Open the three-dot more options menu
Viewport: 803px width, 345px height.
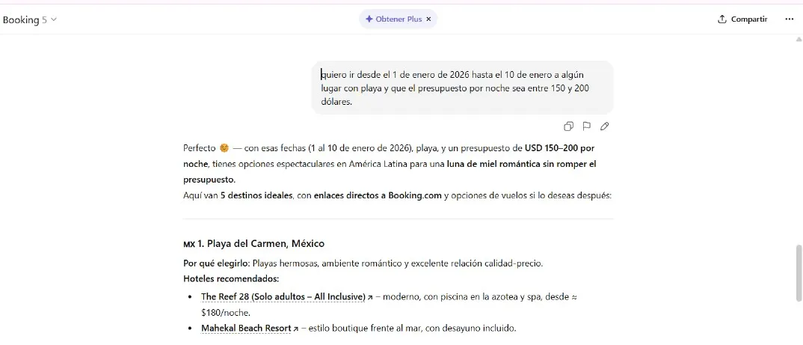pyautogui.click(x=790, y=19)
